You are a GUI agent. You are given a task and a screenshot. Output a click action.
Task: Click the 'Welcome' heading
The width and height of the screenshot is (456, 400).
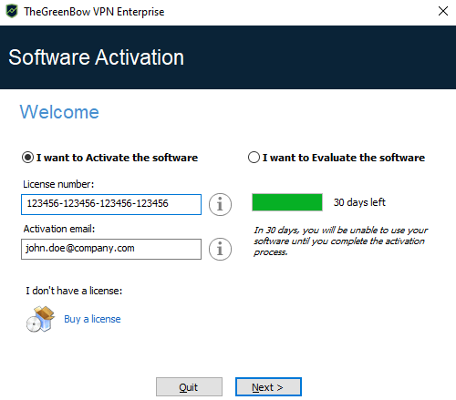point(59,112)
